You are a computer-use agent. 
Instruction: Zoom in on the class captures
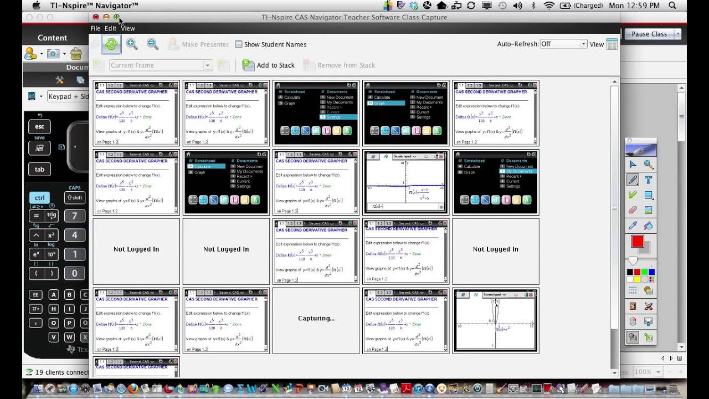coord(132,44)
